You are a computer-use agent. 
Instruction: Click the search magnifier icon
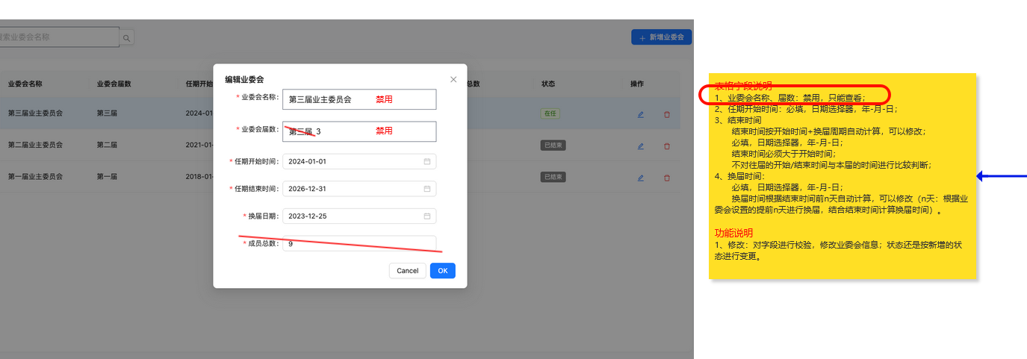point(127,37)
